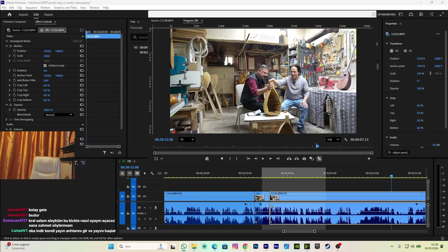Toggle the Snap magnet icon in timeline

point(129,173)
